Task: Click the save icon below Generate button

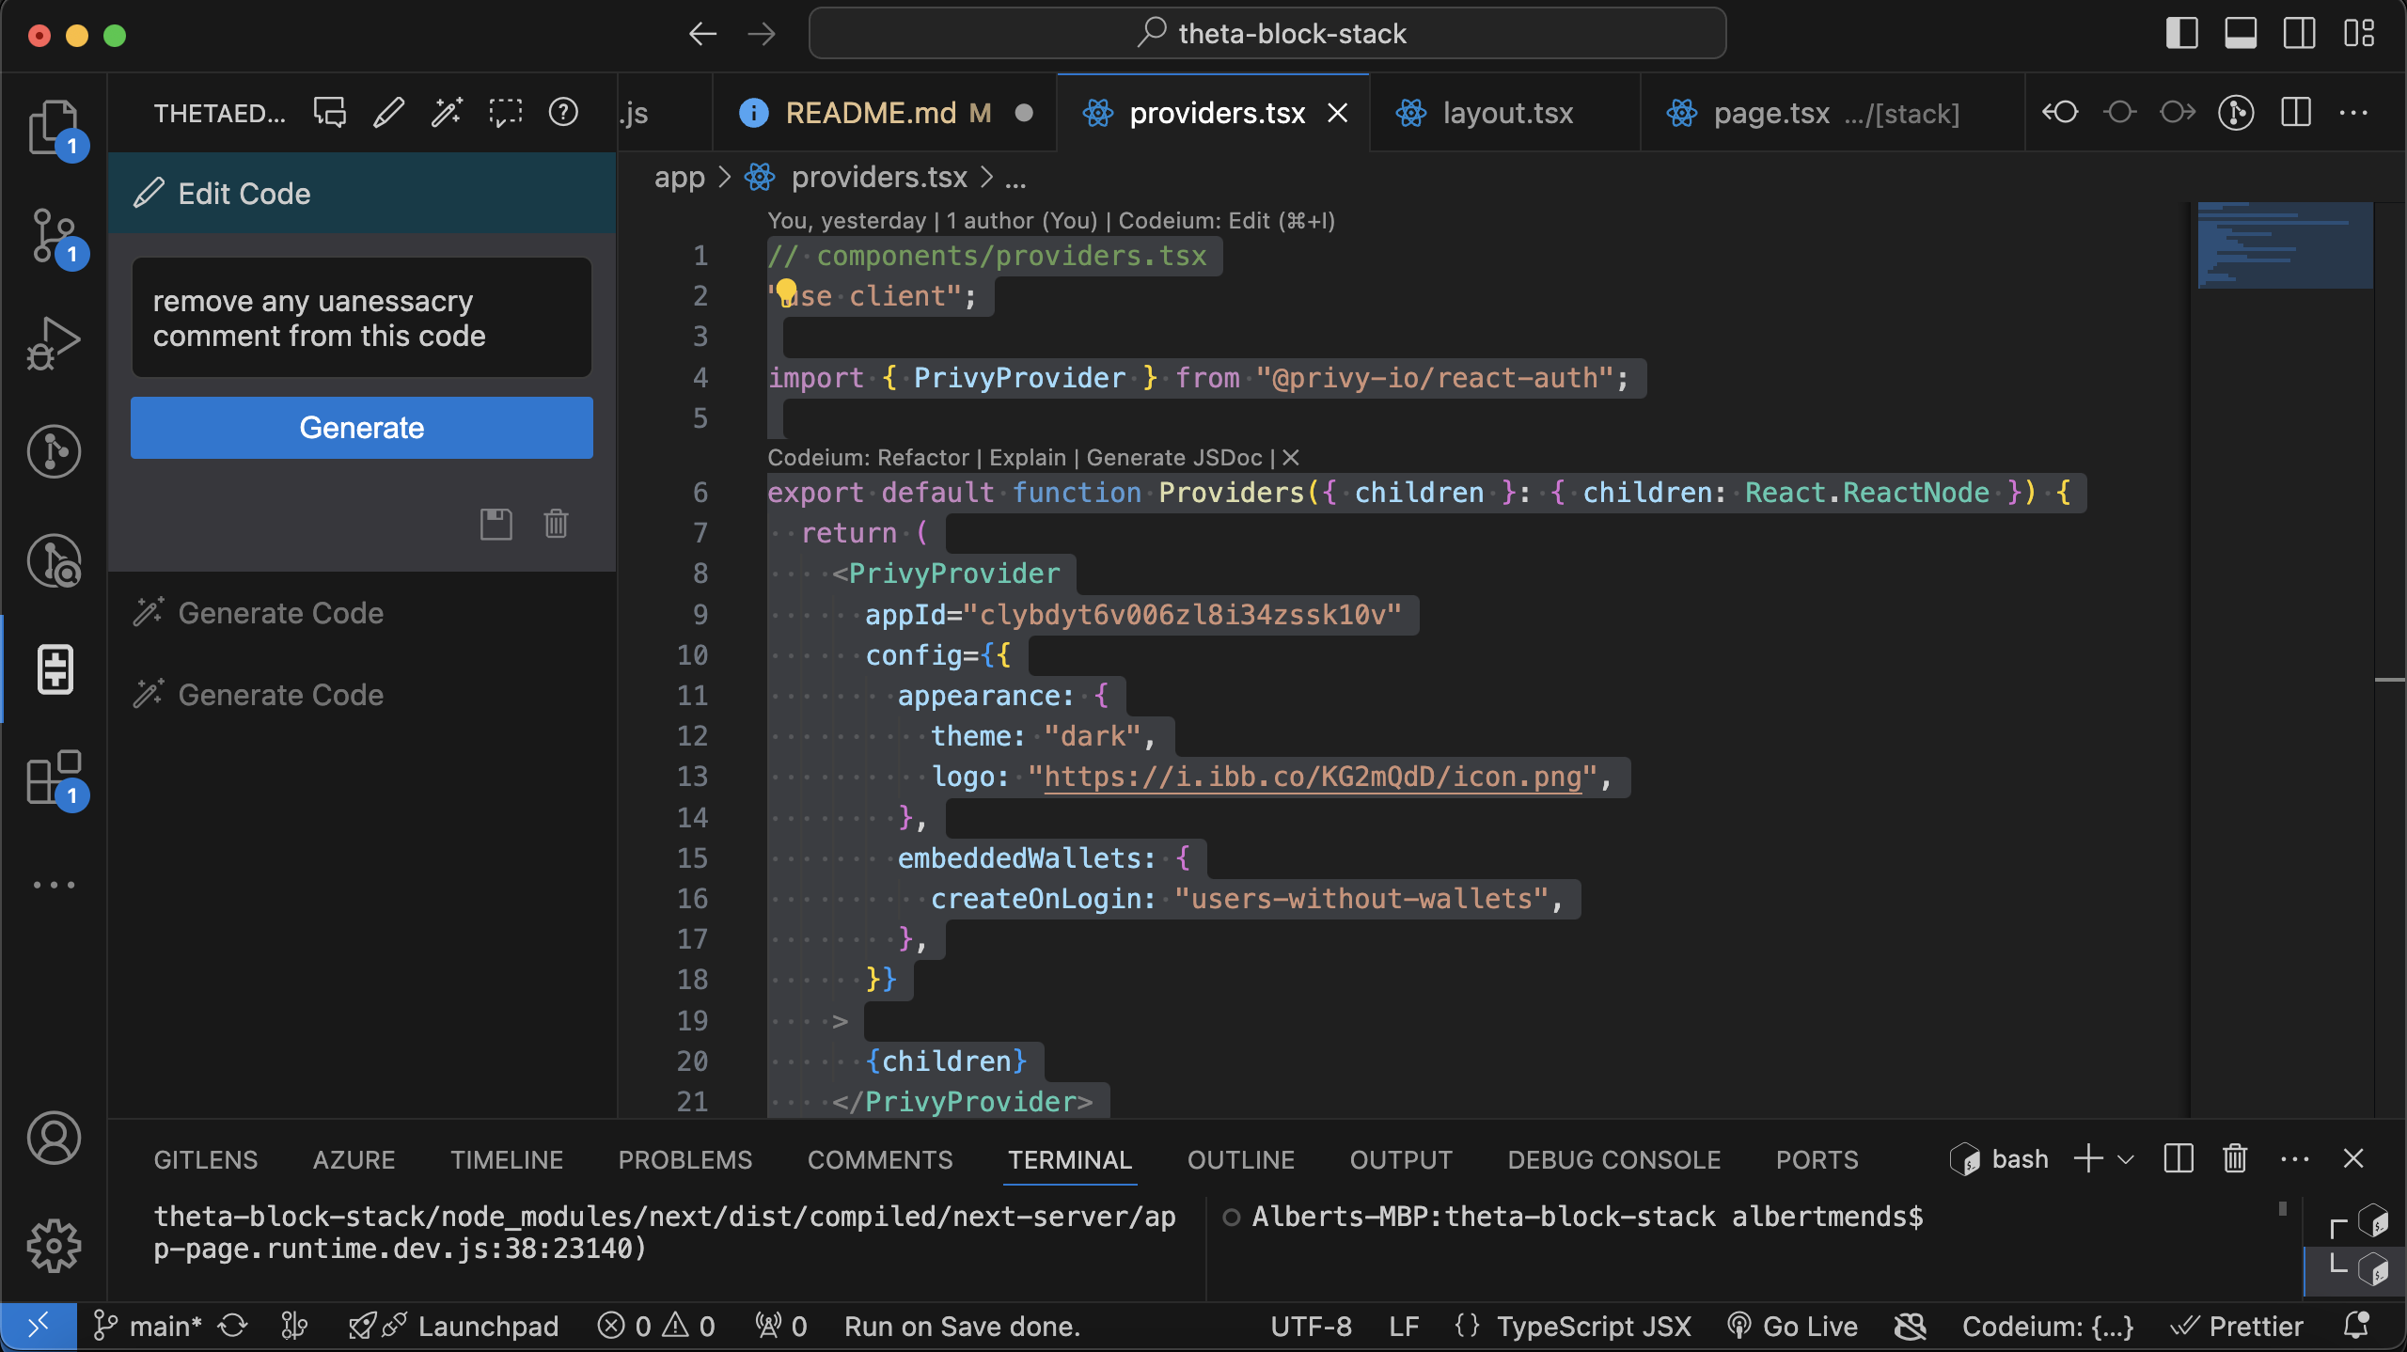Action: pyautogui.click(x=496, y=524)
